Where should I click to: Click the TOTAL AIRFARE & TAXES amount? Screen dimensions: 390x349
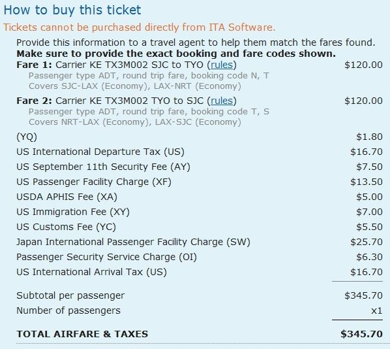[361, 334]
